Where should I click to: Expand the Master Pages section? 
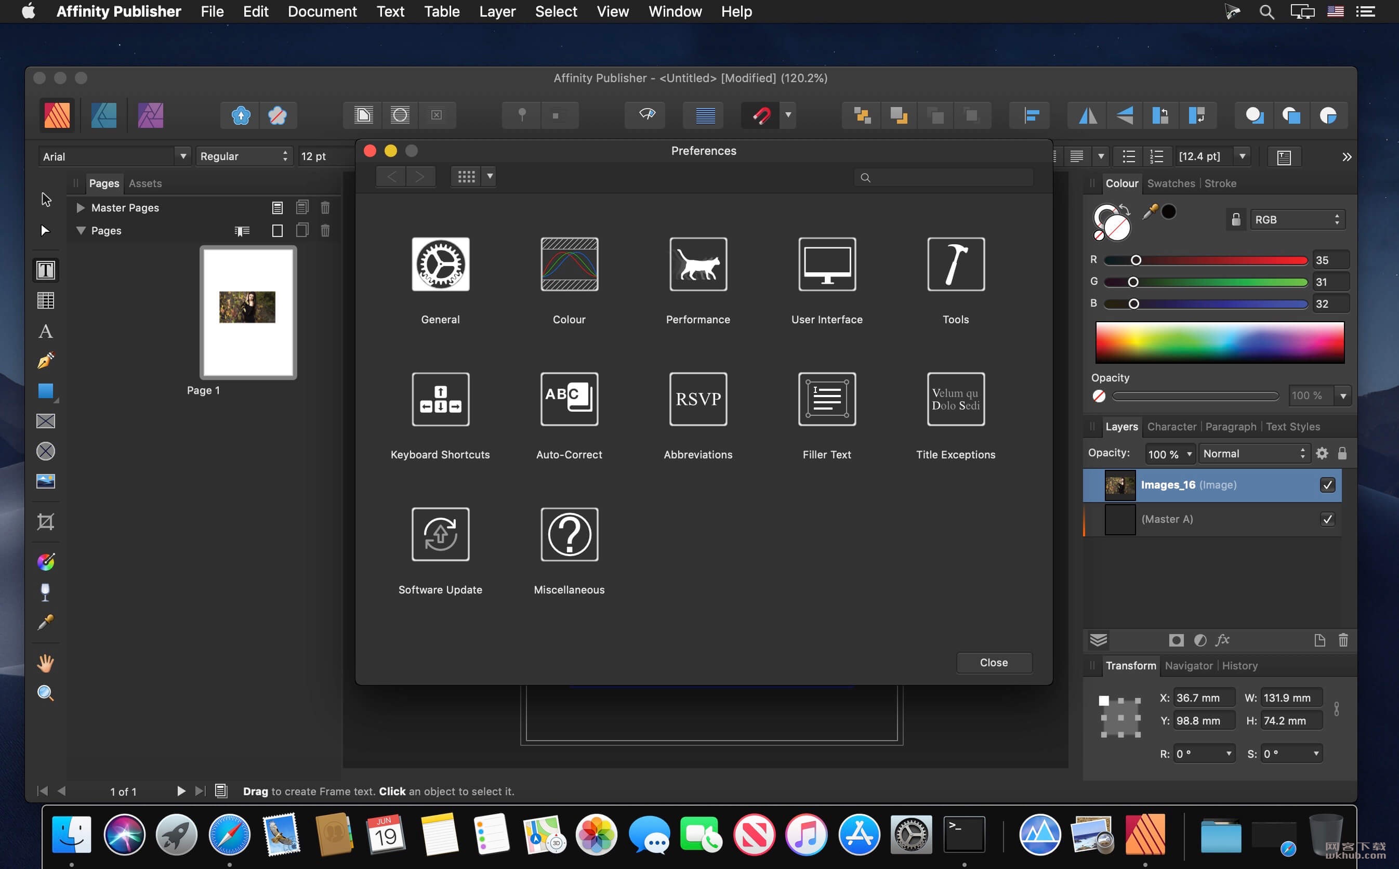coord(81,207)
